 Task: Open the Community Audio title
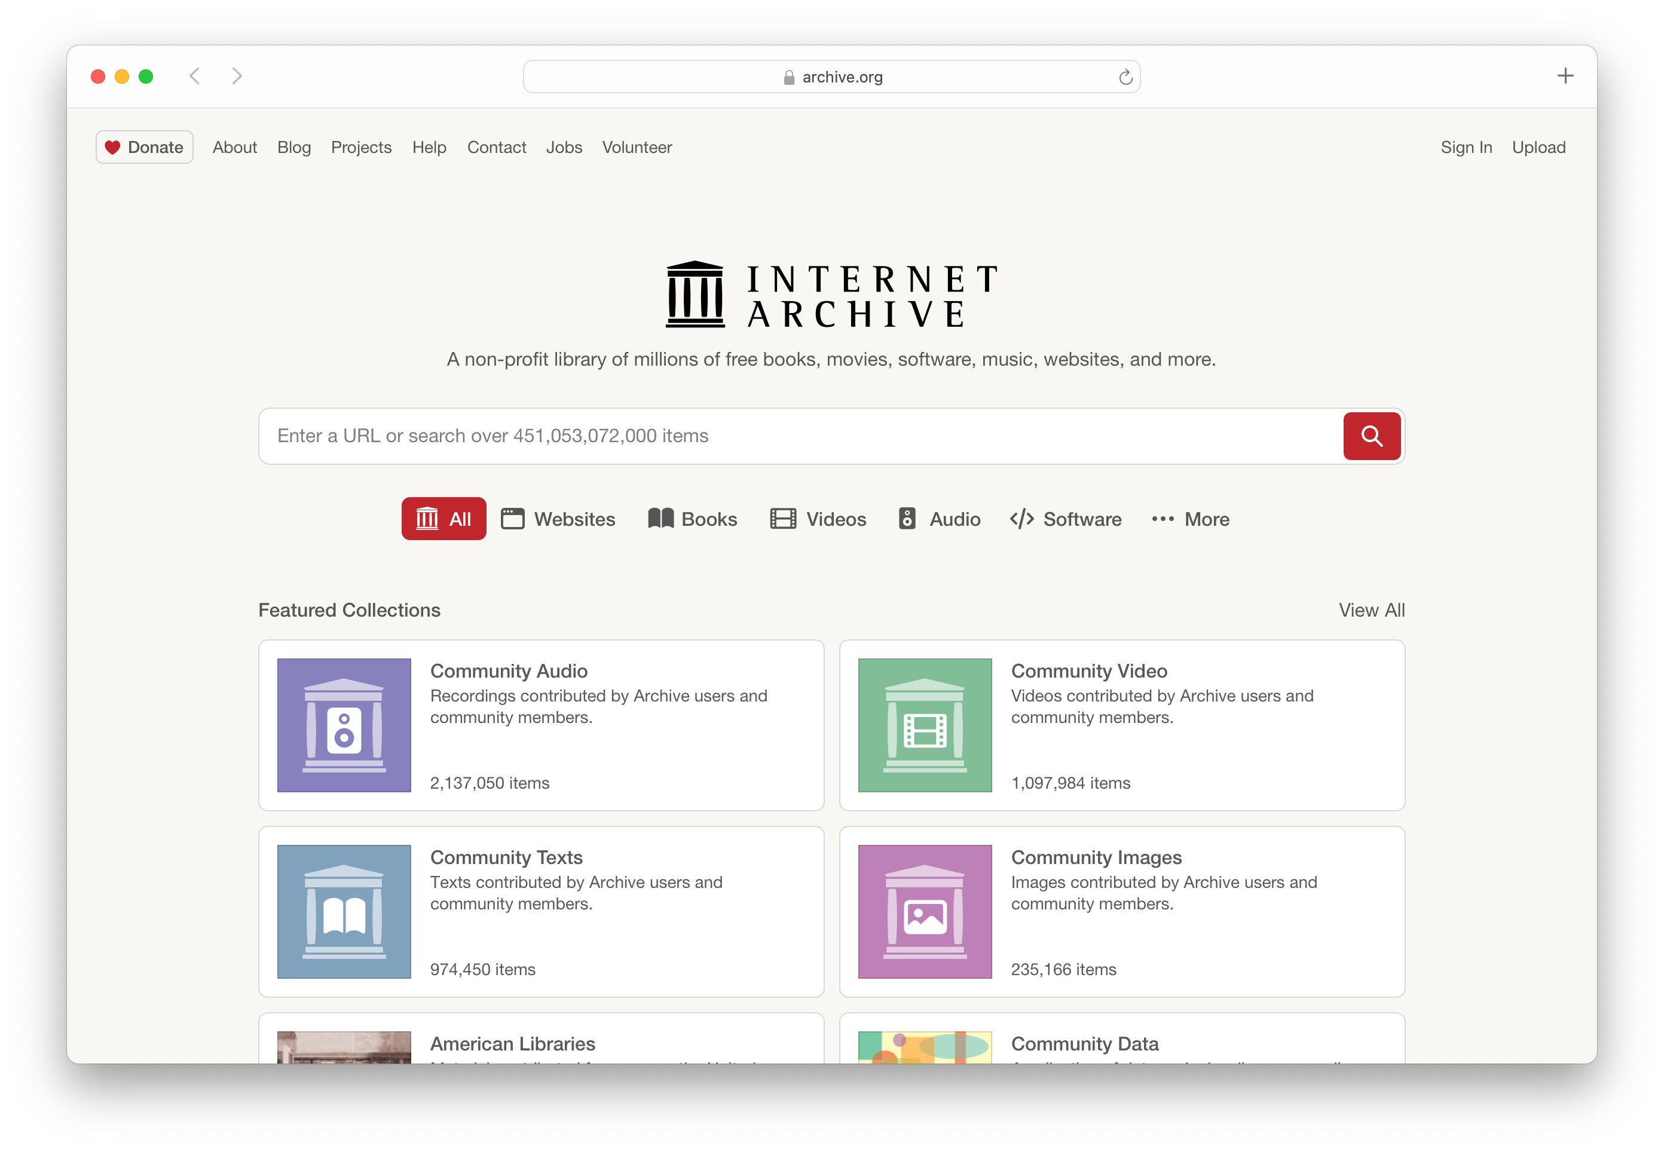(x=508, y=670)
